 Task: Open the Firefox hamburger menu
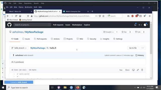coord(150,16)
